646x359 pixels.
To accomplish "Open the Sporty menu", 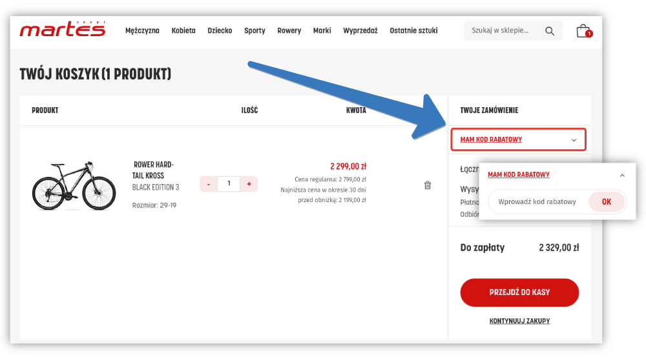I will 255,31.
